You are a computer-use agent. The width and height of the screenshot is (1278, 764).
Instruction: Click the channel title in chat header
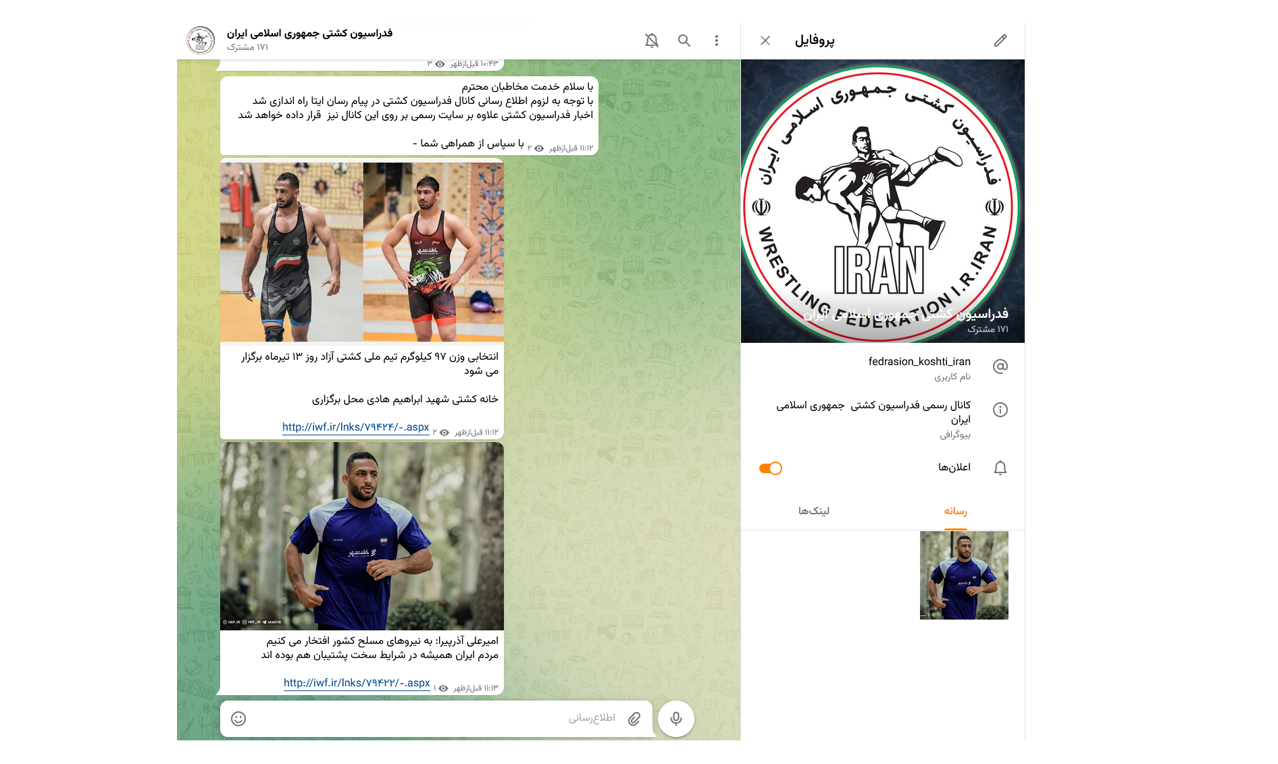pyautogui.click(x=309, y=33)
